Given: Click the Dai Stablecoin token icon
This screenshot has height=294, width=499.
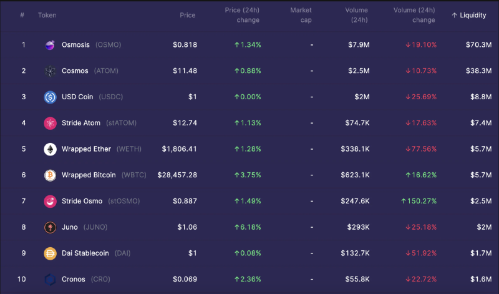Looking at the screenshot, I should [50, 253].
